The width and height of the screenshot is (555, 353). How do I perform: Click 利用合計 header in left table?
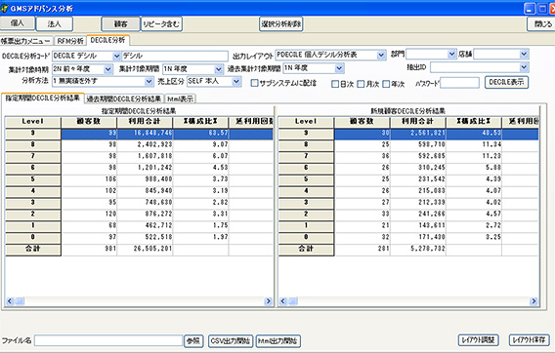point(145,122)
